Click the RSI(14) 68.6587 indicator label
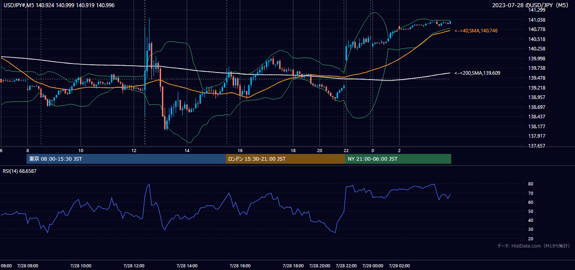575x270 pixels. tap(20, 171)
